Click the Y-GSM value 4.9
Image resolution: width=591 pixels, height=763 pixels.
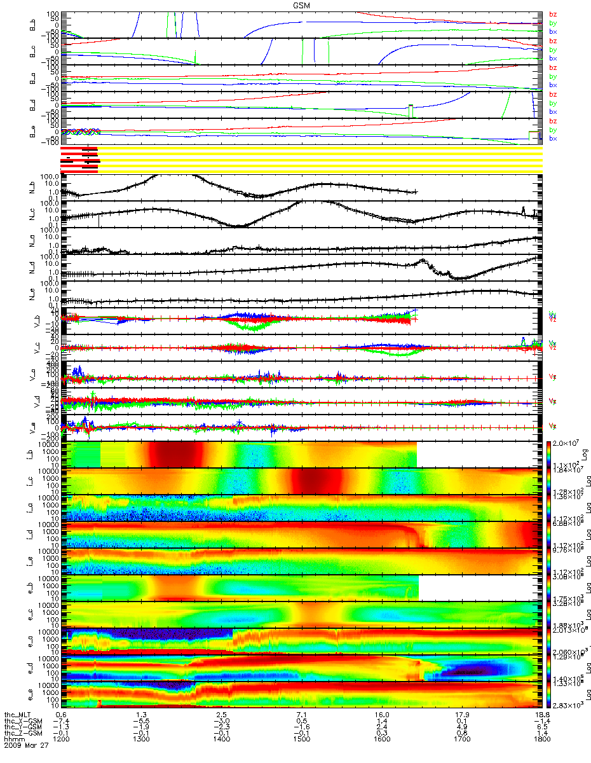[462, 727]
